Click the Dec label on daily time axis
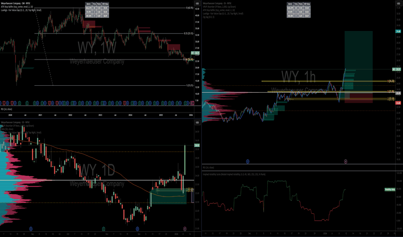This screenshot has height=237, width=403. (x=139, y=234)
